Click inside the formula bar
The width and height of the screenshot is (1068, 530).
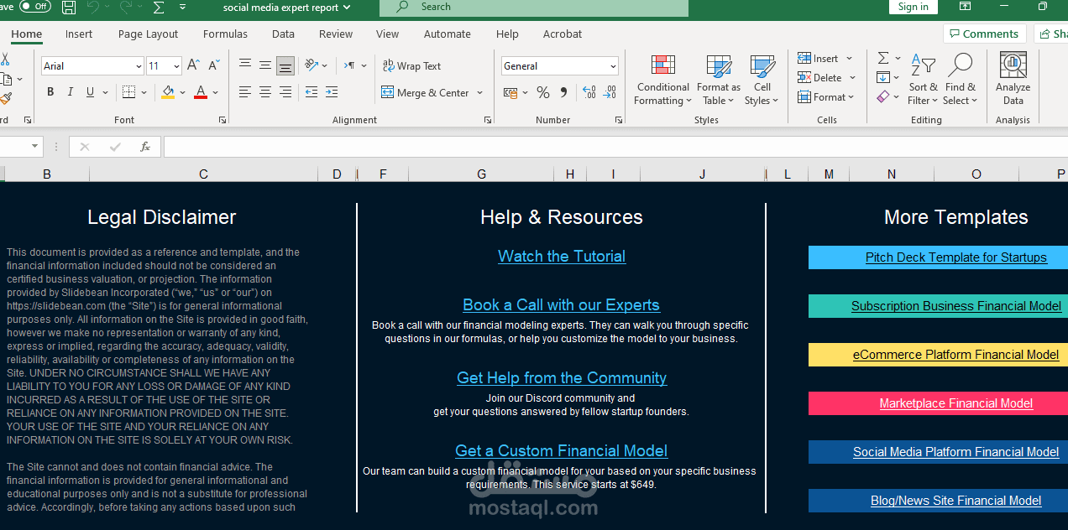click(615, 147)
